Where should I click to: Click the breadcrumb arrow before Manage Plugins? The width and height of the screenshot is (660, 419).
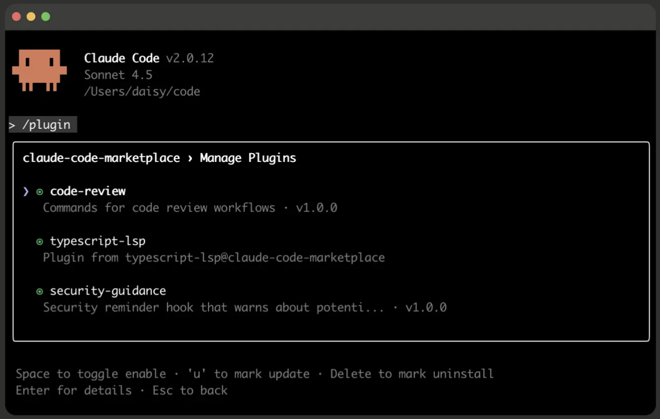pos(190,158)
